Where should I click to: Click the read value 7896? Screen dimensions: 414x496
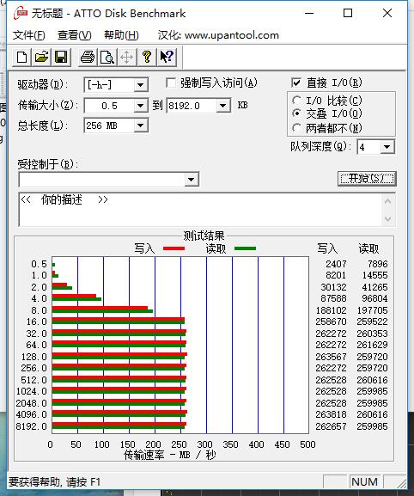tap(378, 264)
